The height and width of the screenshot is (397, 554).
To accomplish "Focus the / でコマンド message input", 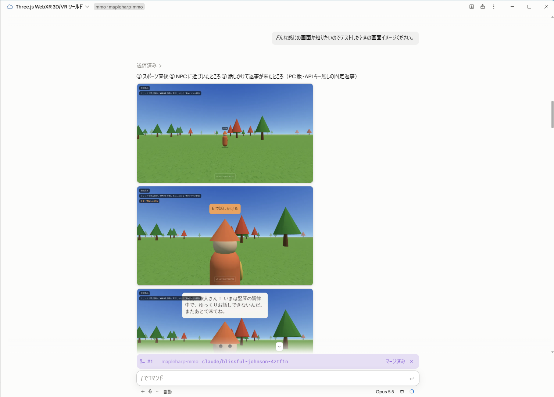I will pos(278,378).
